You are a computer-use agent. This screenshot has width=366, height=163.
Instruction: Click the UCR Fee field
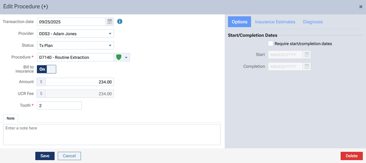pyautogui.click(x=80, y=94)
